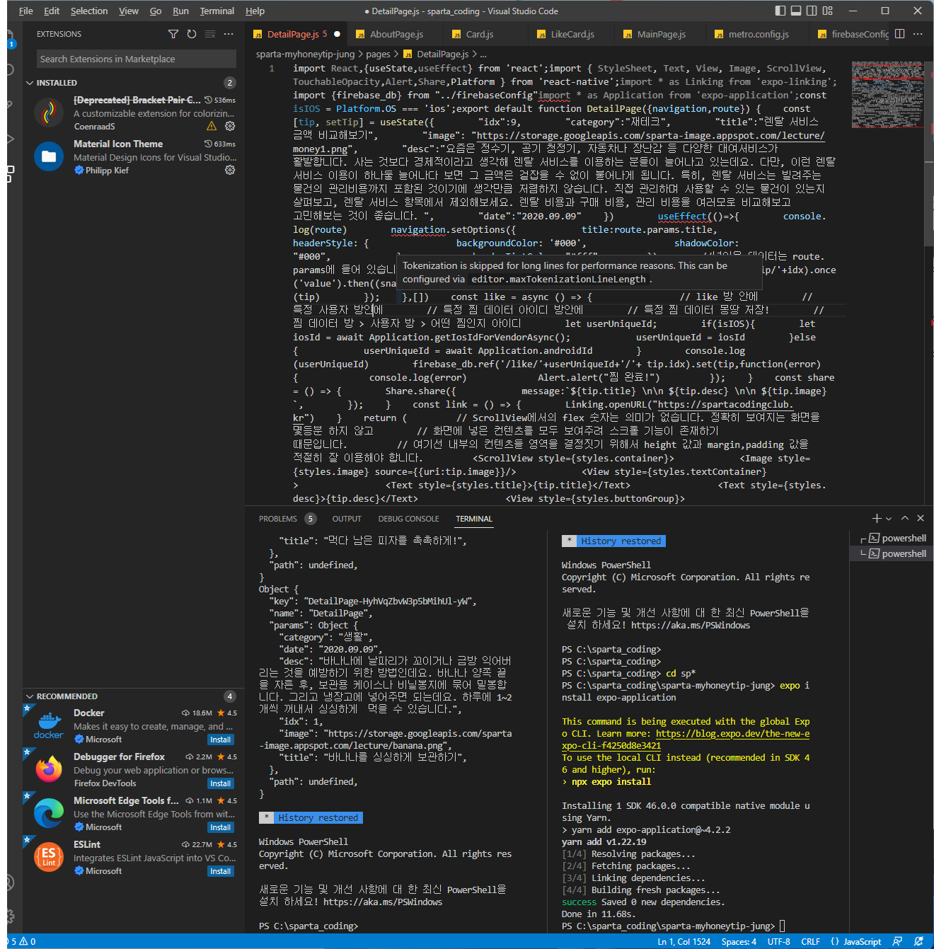Open the Terminal menu

click(217, 11)
